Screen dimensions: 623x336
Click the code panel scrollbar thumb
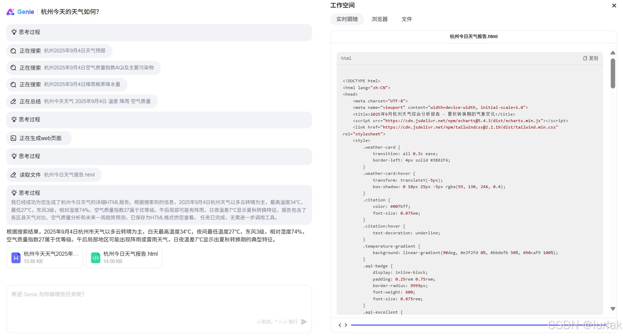pyautogui.click(x=613, y=73)
